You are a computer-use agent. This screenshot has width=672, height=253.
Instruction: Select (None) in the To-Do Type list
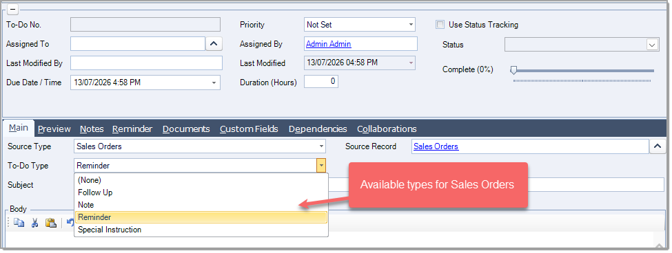pos(201,180)
